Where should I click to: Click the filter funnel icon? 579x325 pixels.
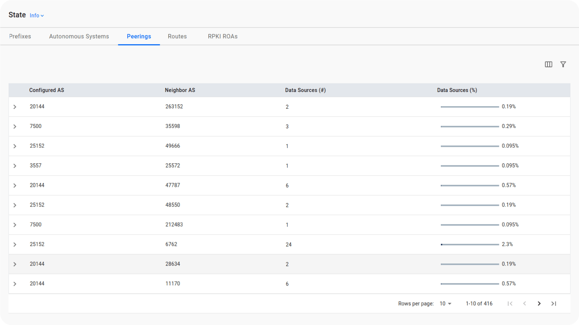tap(563, 65)
